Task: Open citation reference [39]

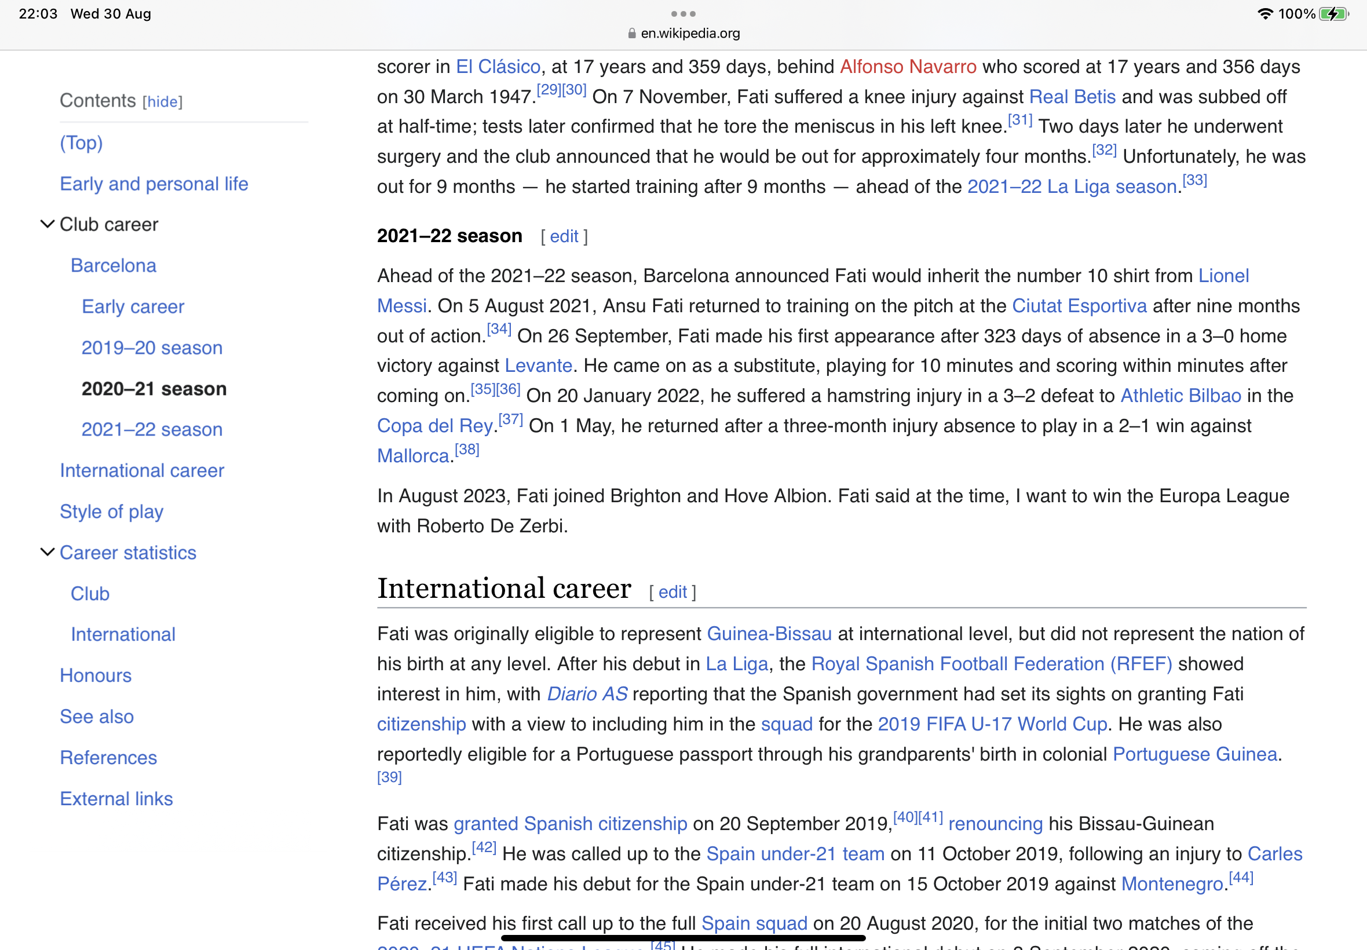Action: (x=389, y=777)
